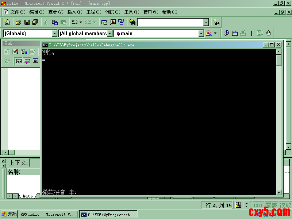Click the New Text File toolbar icon
Image resolution: width=292 pixels, height=219 pixels.
(x=7, y=22)
